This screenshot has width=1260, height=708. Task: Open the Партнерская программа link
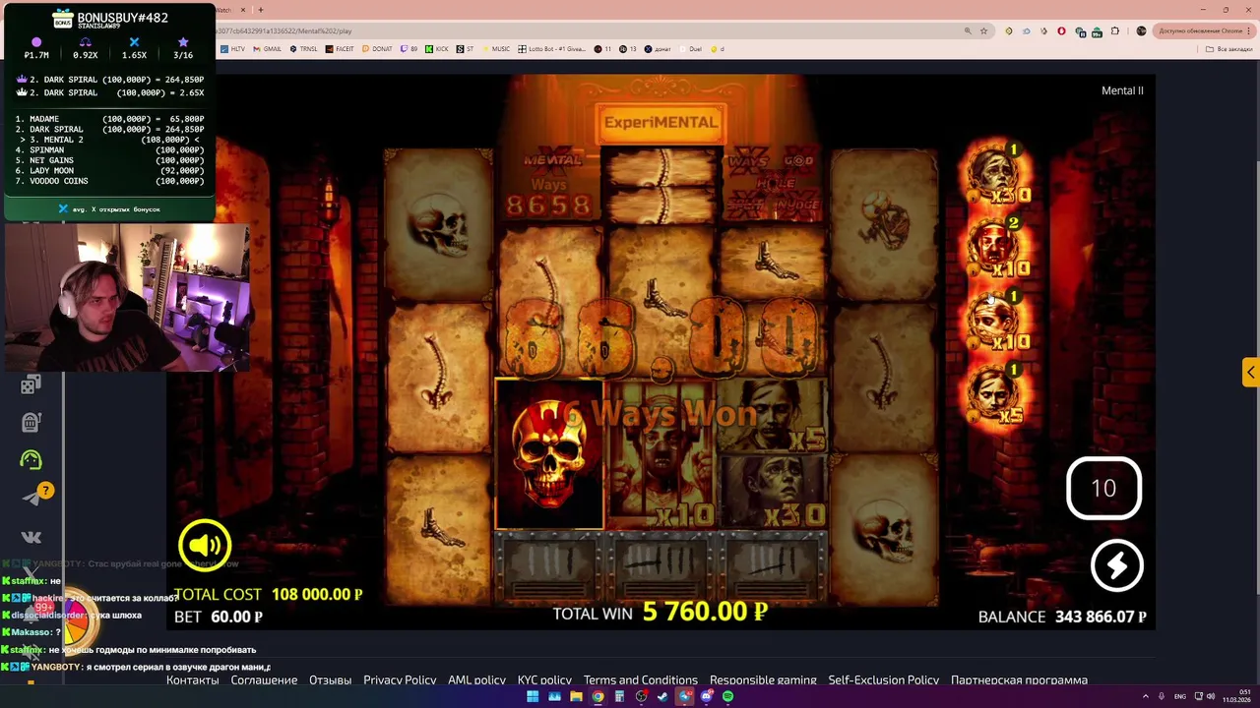pyautogui.click(x=1019, y=679)
